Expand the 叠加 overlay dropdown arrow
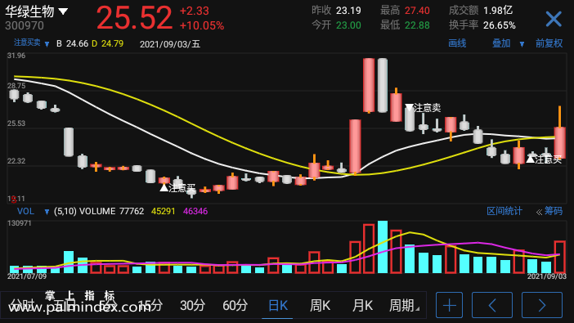The width and height of the screenshot is (574, 323). point(522,44)
